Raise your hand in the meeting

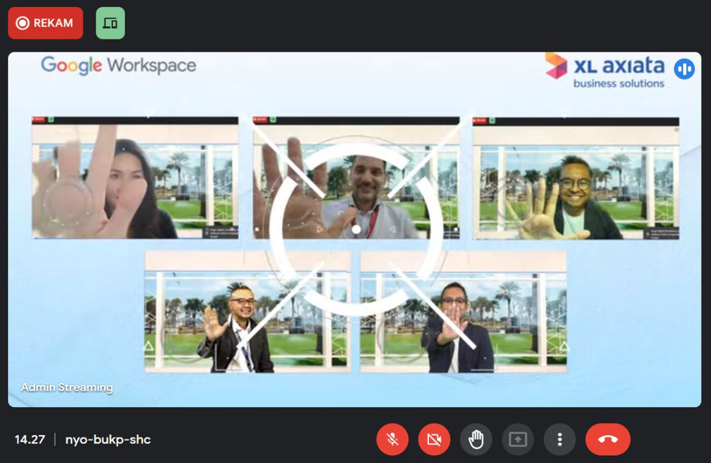click(x=475, y=440)
